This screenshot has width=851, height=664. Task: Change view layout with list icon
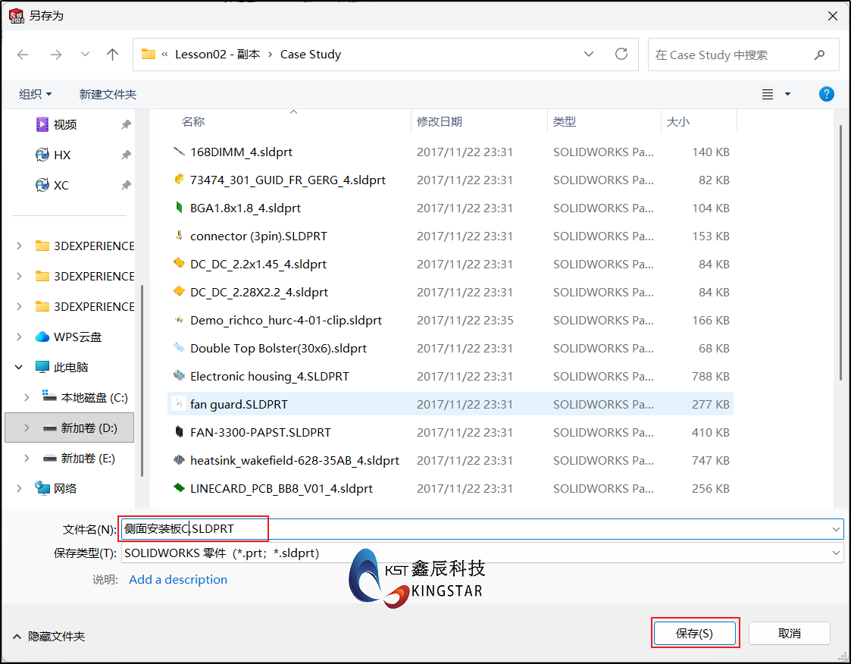[x=768, y=95]
